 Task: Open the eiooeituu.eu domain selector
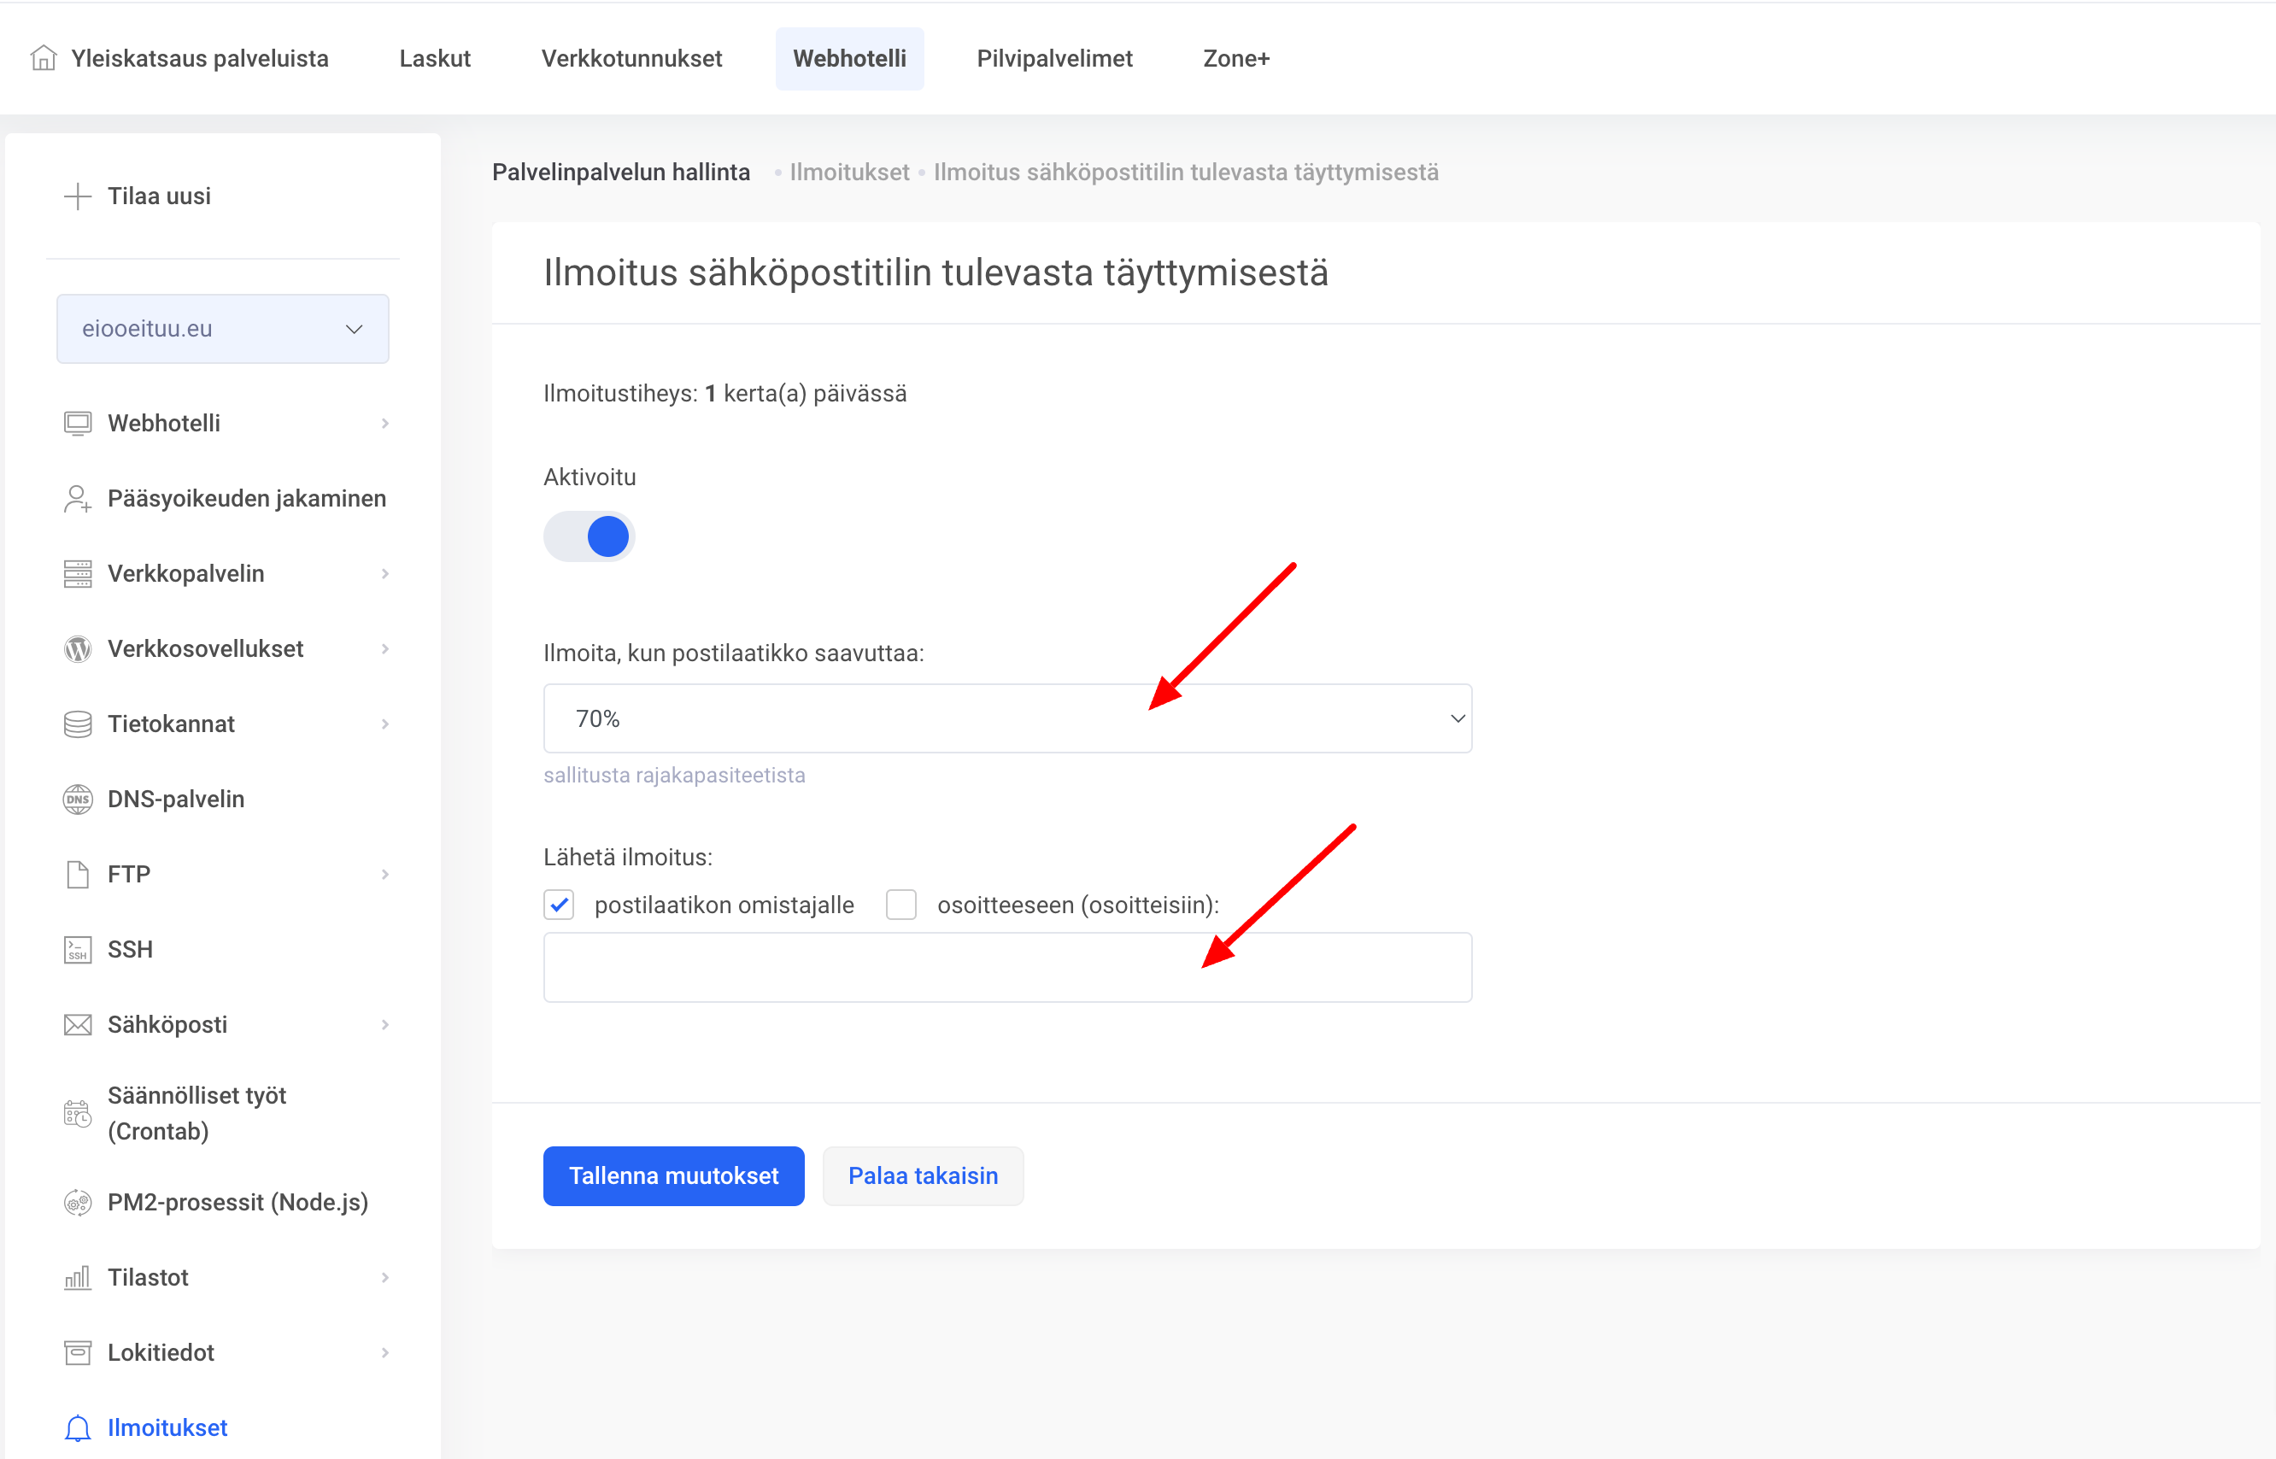point(223,329)
